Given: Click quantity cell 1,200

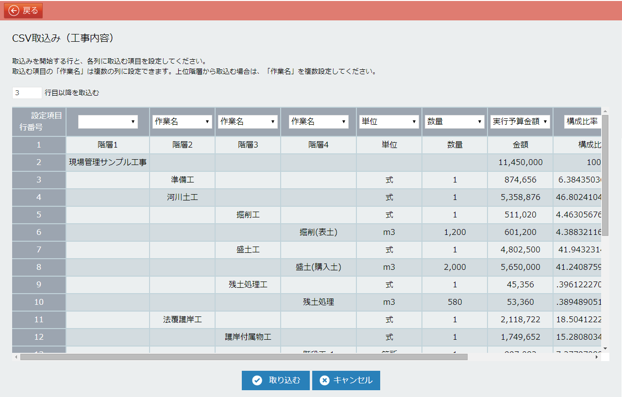Looking at the screenshot, I should tap(454, 232).
